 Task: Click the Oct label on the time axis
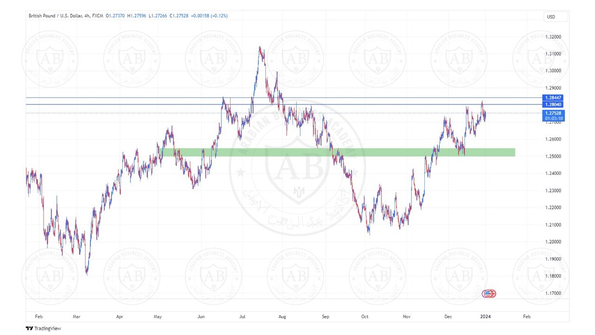pos(365,317)
